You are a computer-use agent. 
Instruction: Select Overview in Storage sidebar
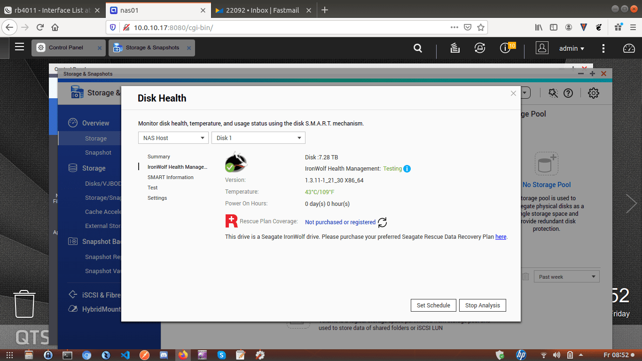click(x=95, y=123)
